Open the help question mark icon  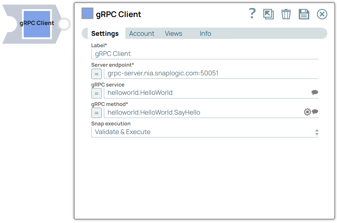tap(252, 14)
